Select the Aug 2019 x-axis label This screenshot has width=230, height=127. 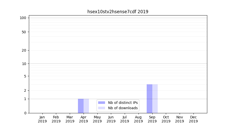tap(138, 119)
